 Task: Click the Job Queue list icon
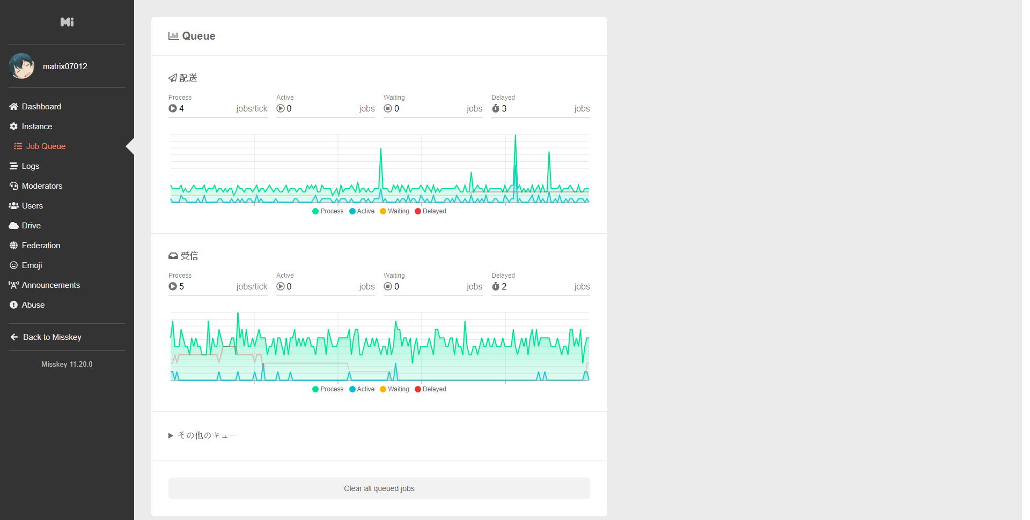point(18,146)
